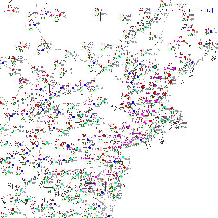Click the YFC station label
This screenshot has height=218, width=218.
click(x=214, y=33)
